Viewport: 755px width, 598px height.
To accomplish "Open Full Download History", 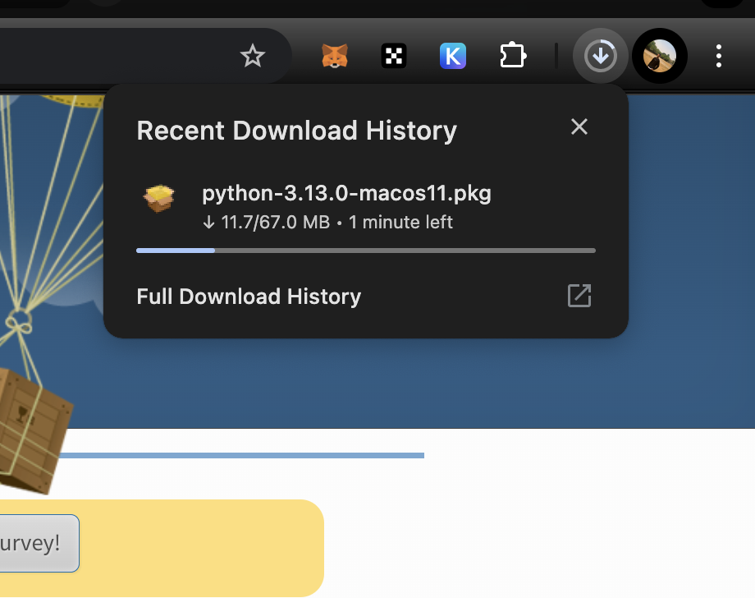I will (249, 297).
